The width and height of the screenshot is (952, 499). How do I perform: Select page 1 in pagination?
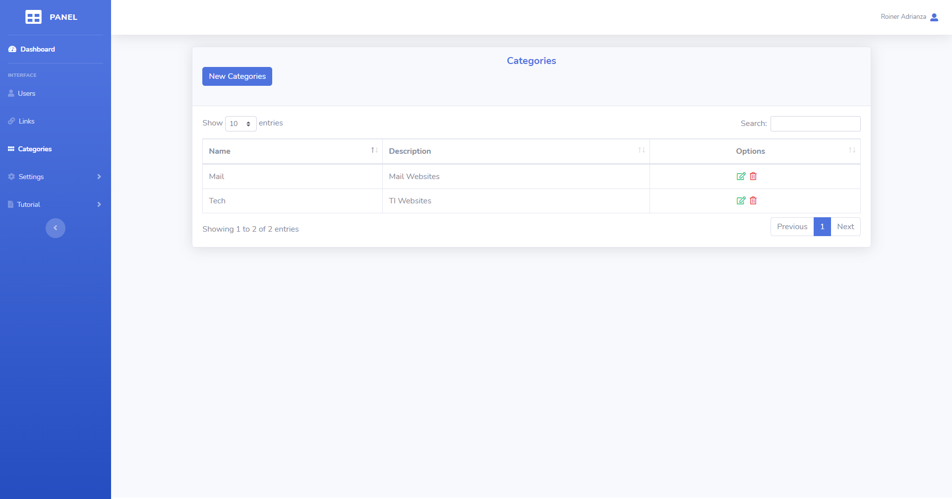(x=822, y=227)
